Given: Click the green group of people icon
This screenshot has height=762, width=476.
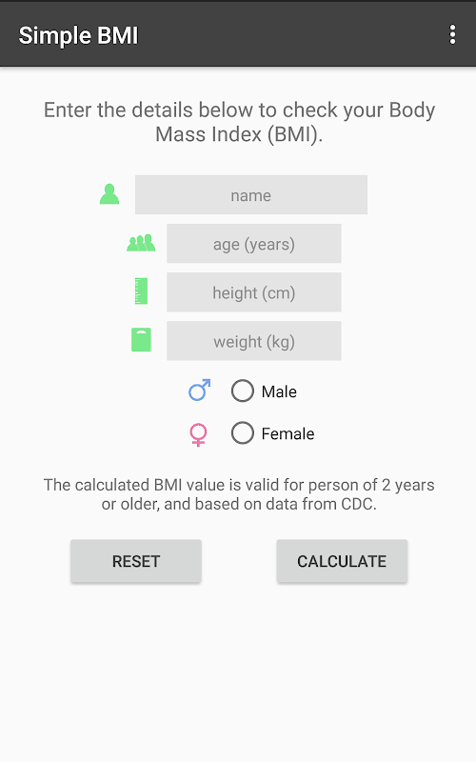Looking at the screenshot, I should pyautogui.click(x=141, y=243).
